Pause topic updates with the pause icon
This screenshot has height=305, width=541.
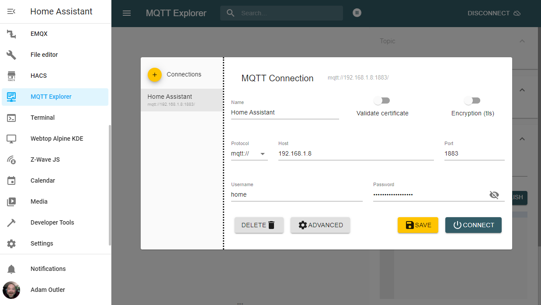357,13
